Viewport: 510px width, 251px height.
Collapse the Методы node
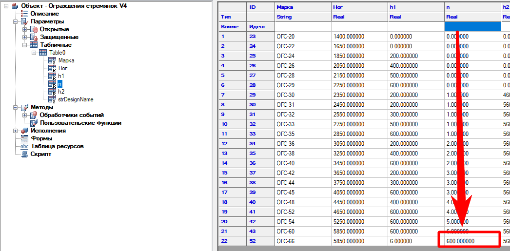coord(15,107)
